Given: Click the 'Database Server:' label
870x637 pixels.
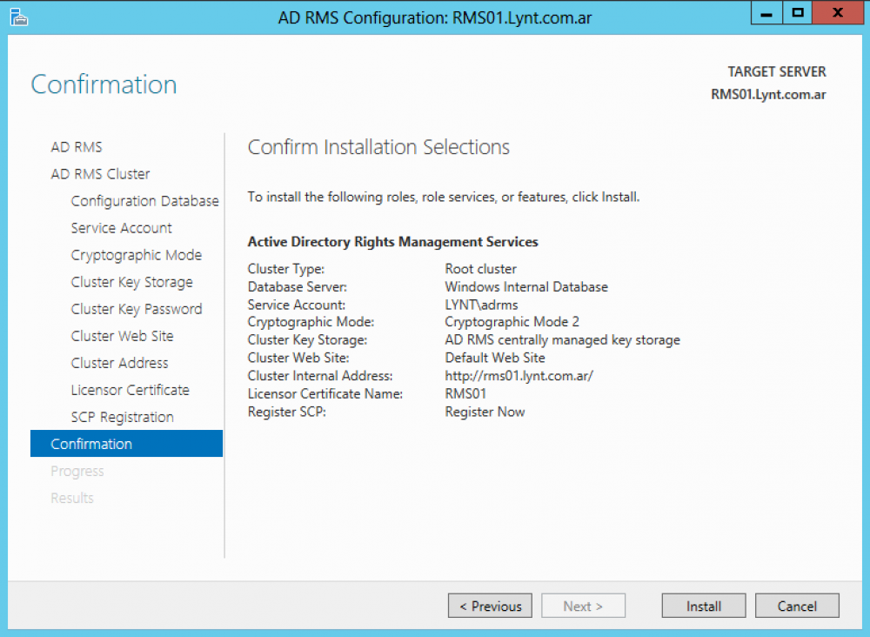Looking at the screenshot, I should tap(298, 287).
